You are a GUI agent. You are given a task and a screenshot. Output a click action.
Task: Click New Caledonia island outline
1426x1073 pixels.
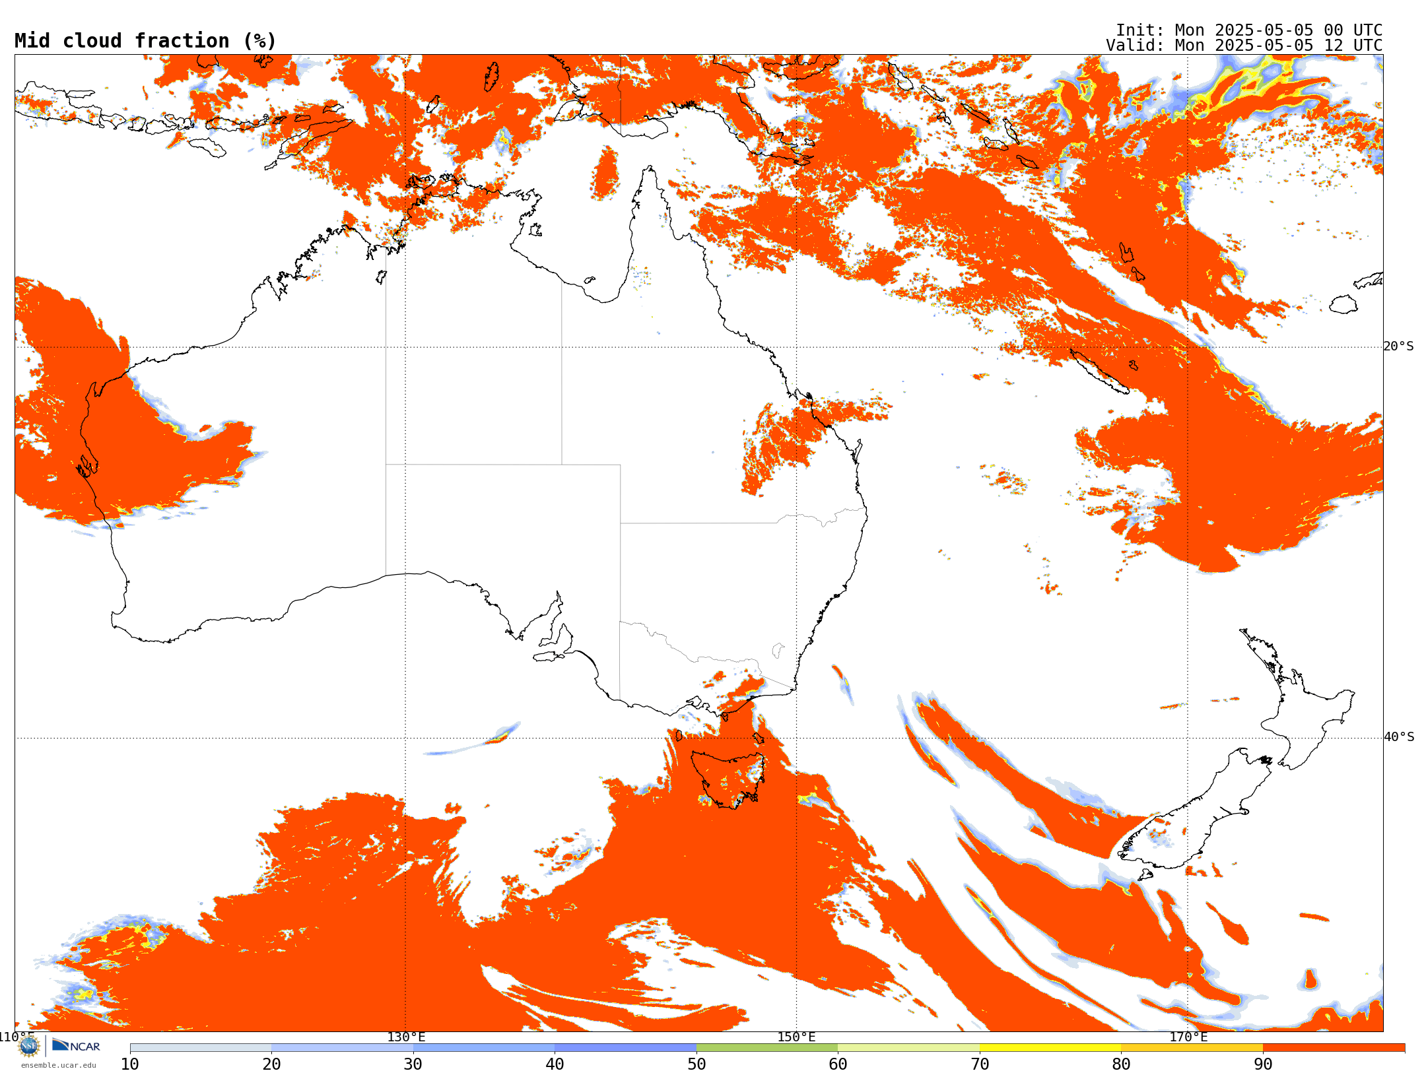click(x=1099, y=372)
